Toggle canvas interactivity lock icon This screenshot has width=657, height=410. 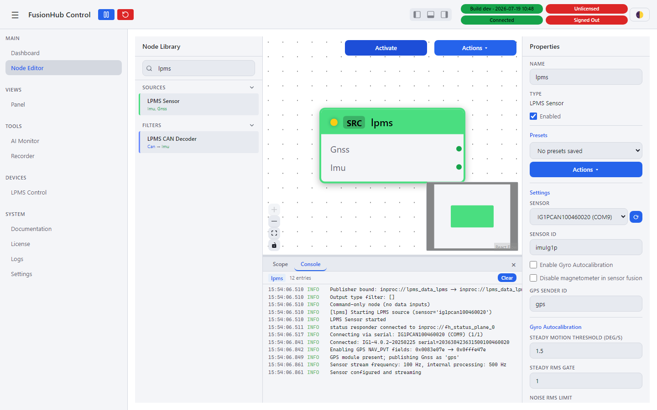(x=274, y=245)
